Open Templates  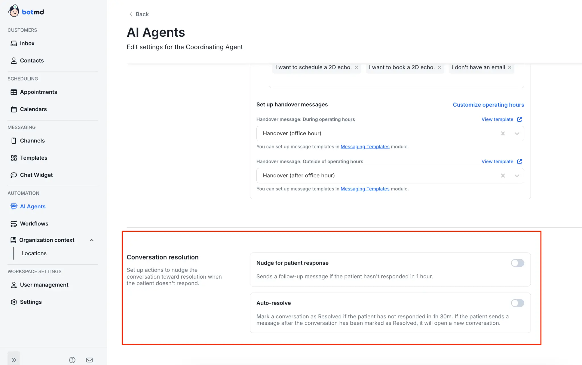click(x=34, y=158)
